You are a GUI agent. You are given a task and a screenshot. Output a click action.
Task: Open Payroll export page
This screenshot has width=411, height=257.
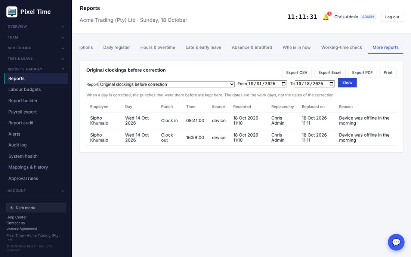click(36, 112)
